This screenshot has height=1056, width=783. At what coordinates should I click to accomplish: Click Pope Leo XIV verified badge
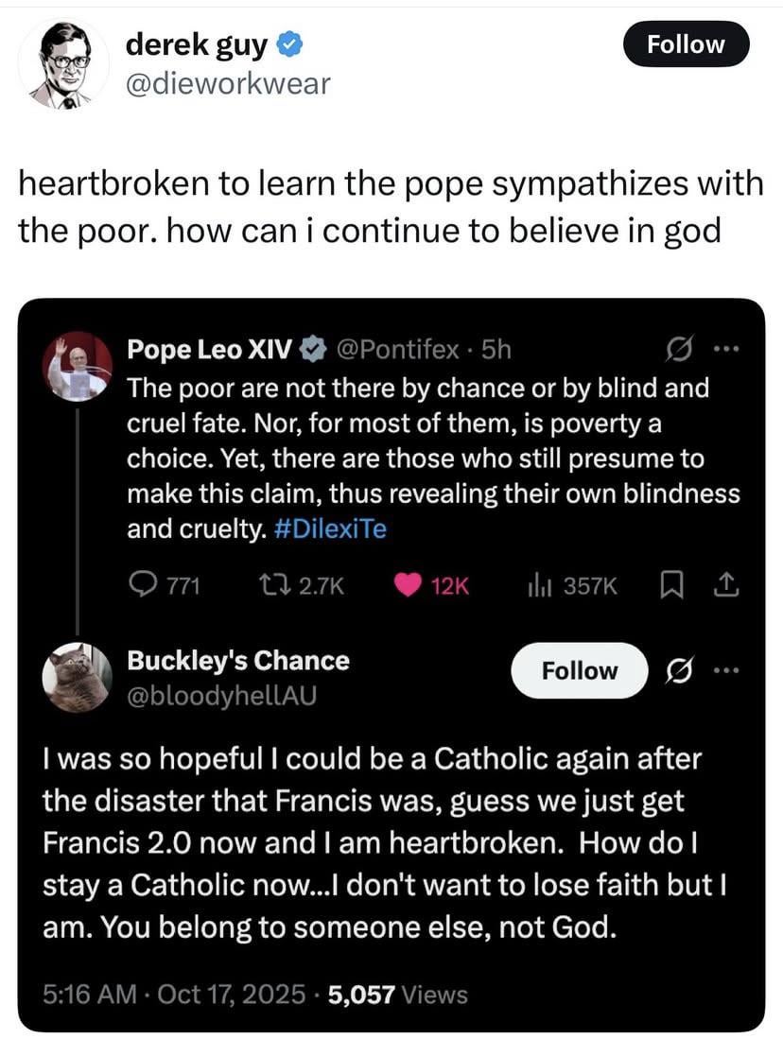click(310, 350)
